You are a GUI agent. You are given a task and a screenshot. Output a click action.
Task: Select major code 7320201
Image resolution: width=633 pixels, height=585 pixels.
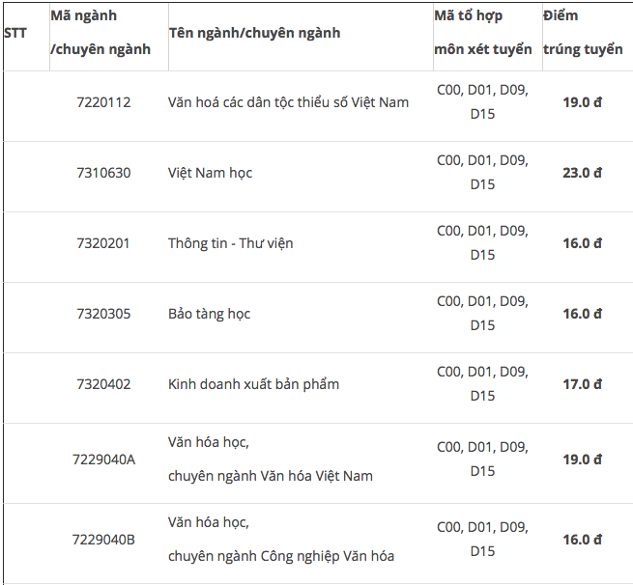[103, 243]
